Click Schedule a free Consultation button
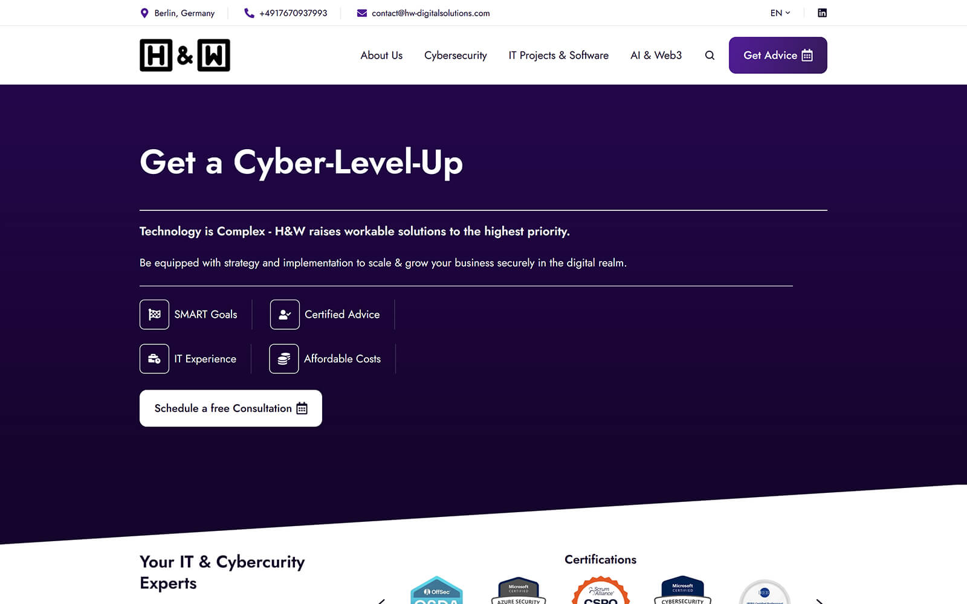The height and width of the screenshot is (604, 967). tap(231, 408)
